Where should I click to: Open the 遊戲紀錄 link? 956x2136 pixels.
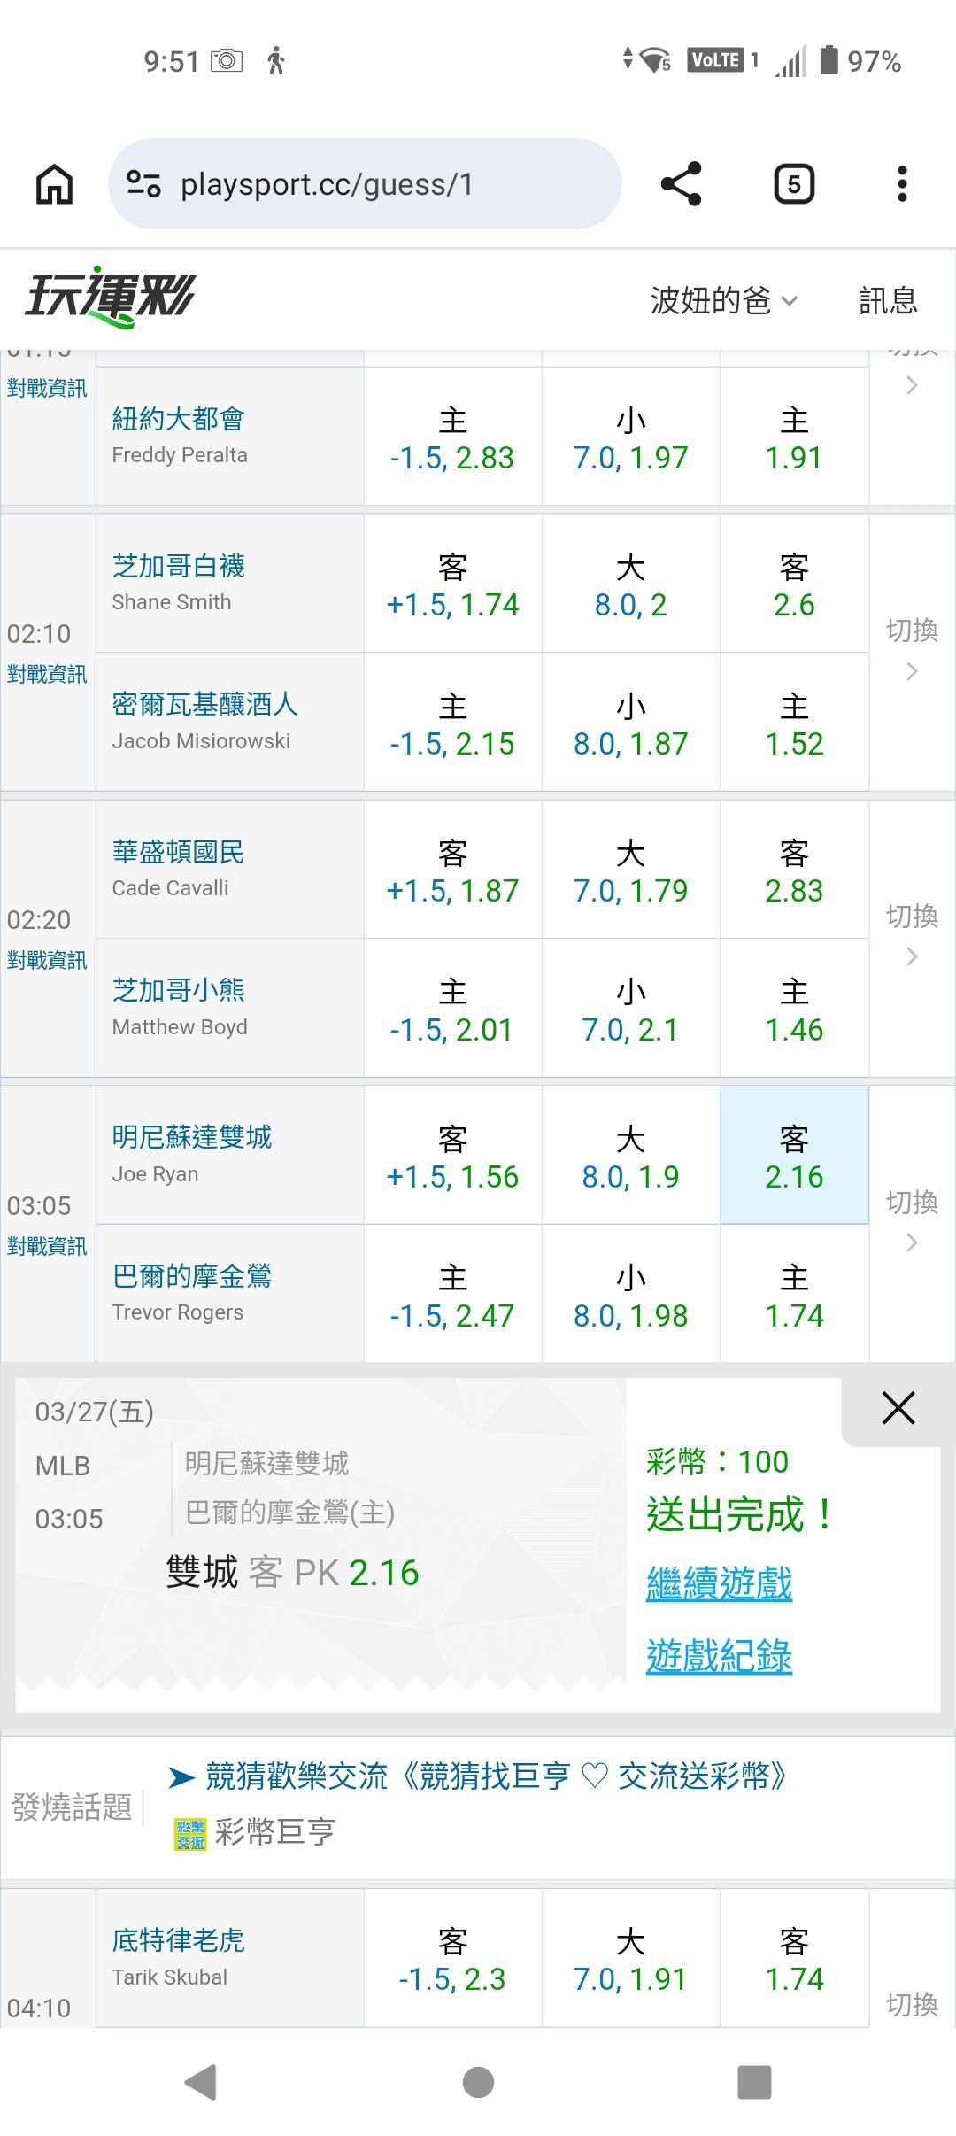click(x=719, y=1656)
